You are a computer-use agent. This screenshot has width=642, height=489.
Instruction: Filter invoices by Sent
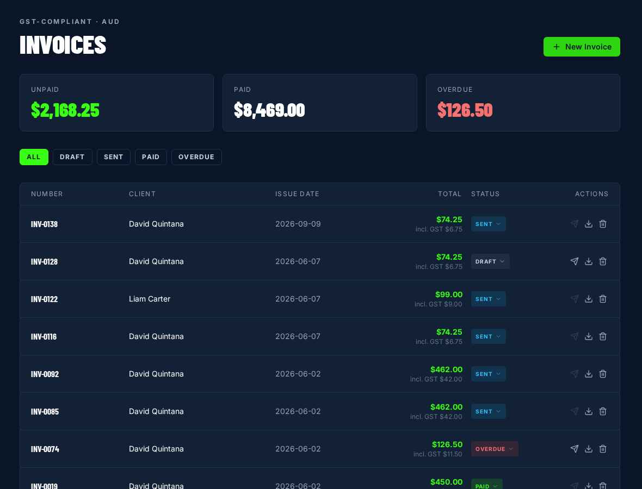(113, 157)
